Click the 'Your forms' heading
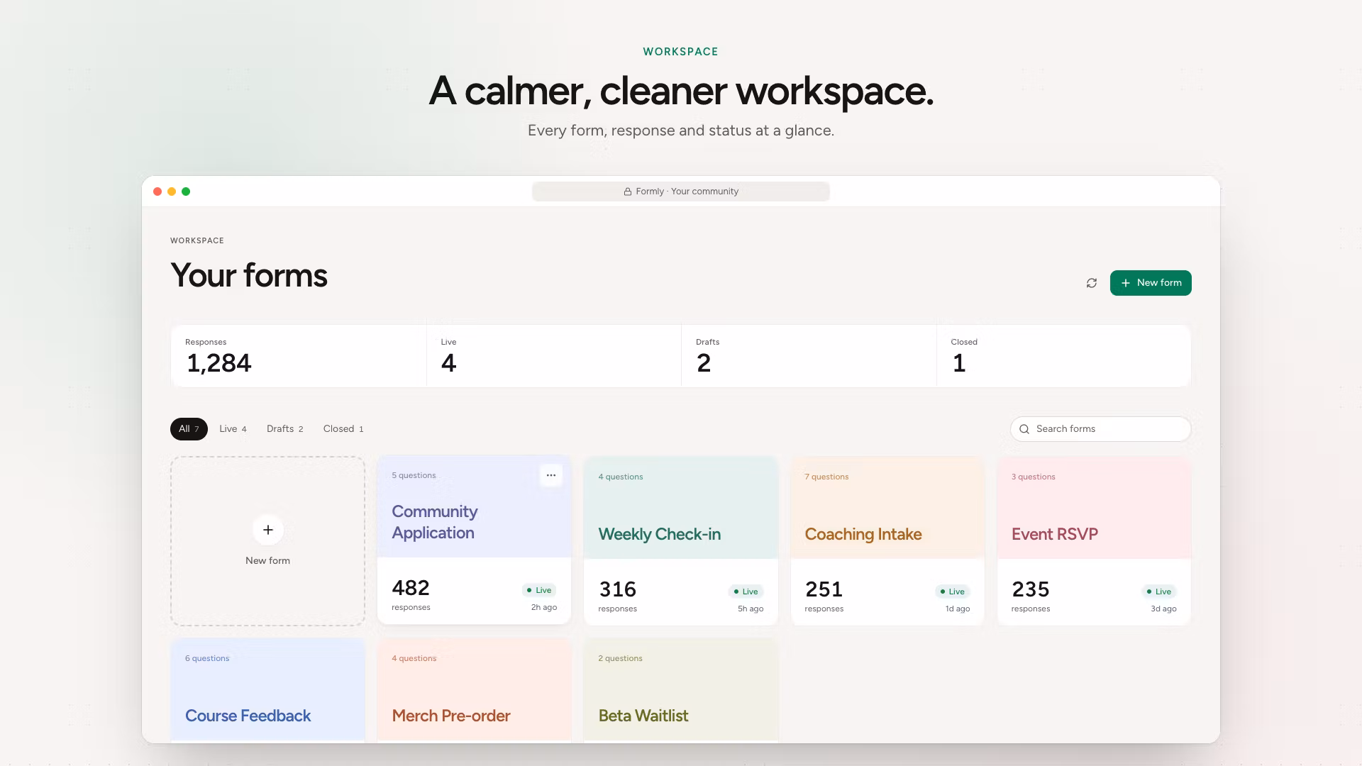 click(249, 275)
